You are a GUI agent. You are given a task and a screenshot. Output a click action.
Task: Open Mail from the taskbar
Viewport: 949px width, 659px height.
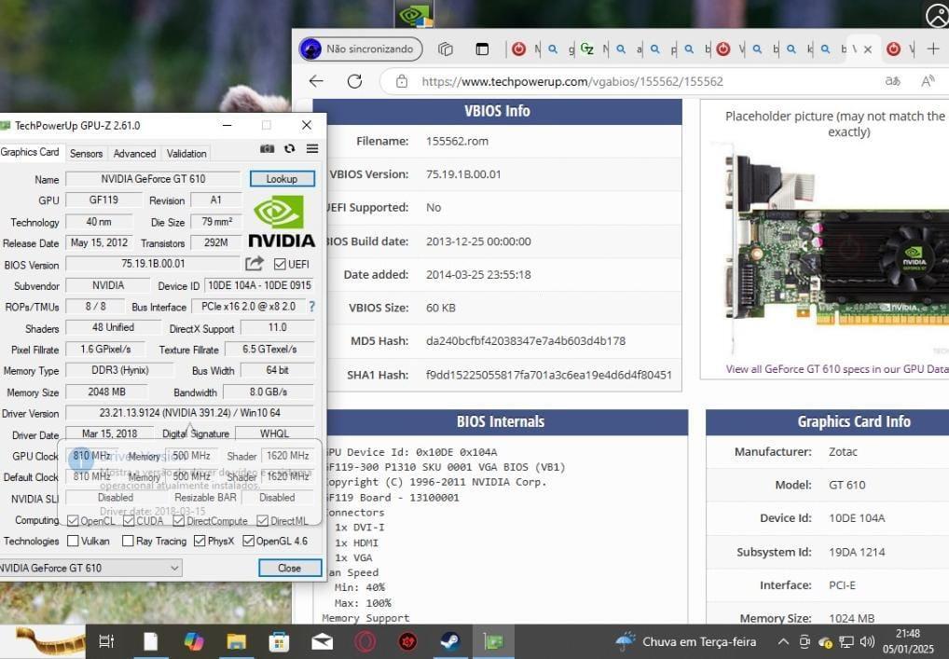point(322,641)
